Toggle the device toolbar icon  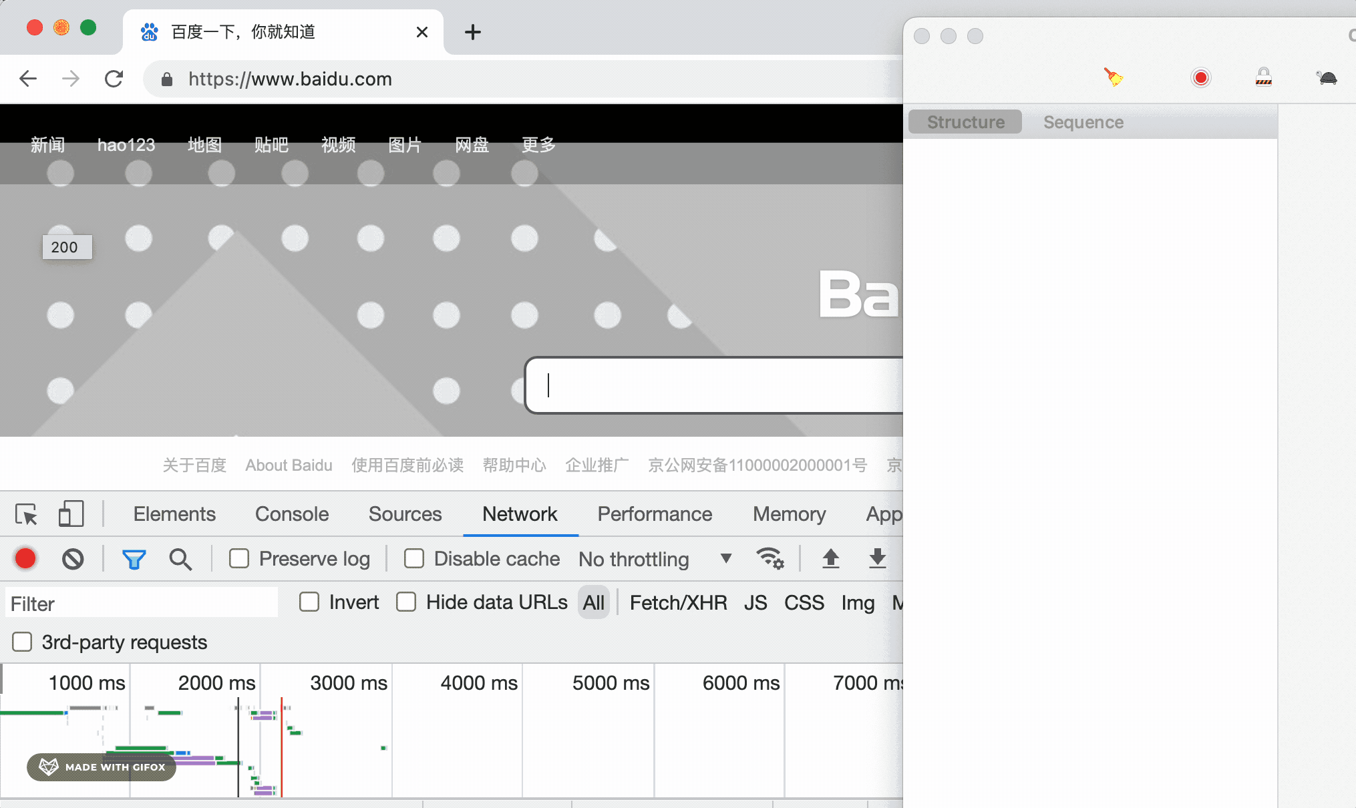(x=71, y=514)
